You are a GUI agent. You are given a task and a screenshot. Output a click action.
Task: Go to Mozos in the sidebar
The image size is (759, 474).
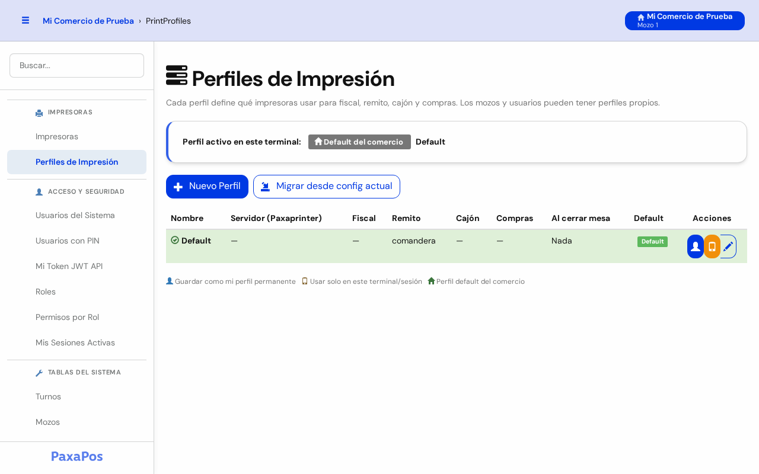[77, 422]
